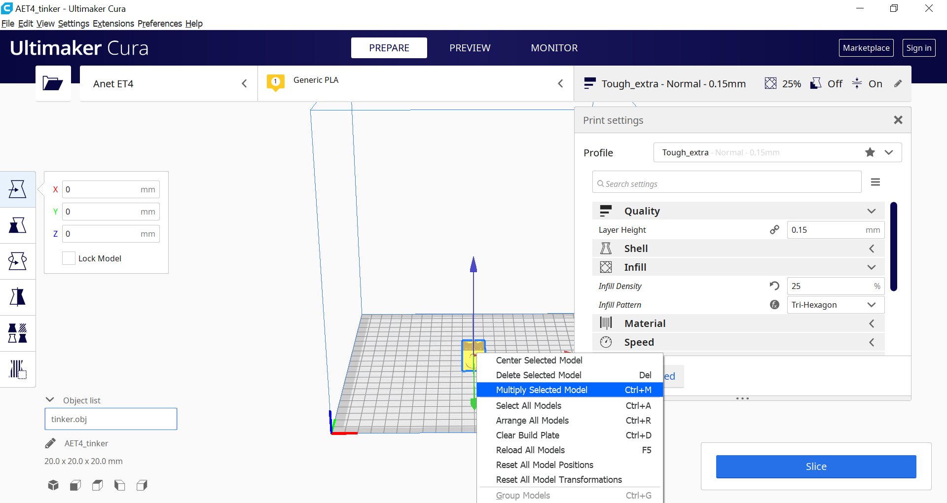Image resolution: width=947 pixels, height=503 pixels.
Task: Open the Anet ET4 printer selector
Action: (169, 83)
